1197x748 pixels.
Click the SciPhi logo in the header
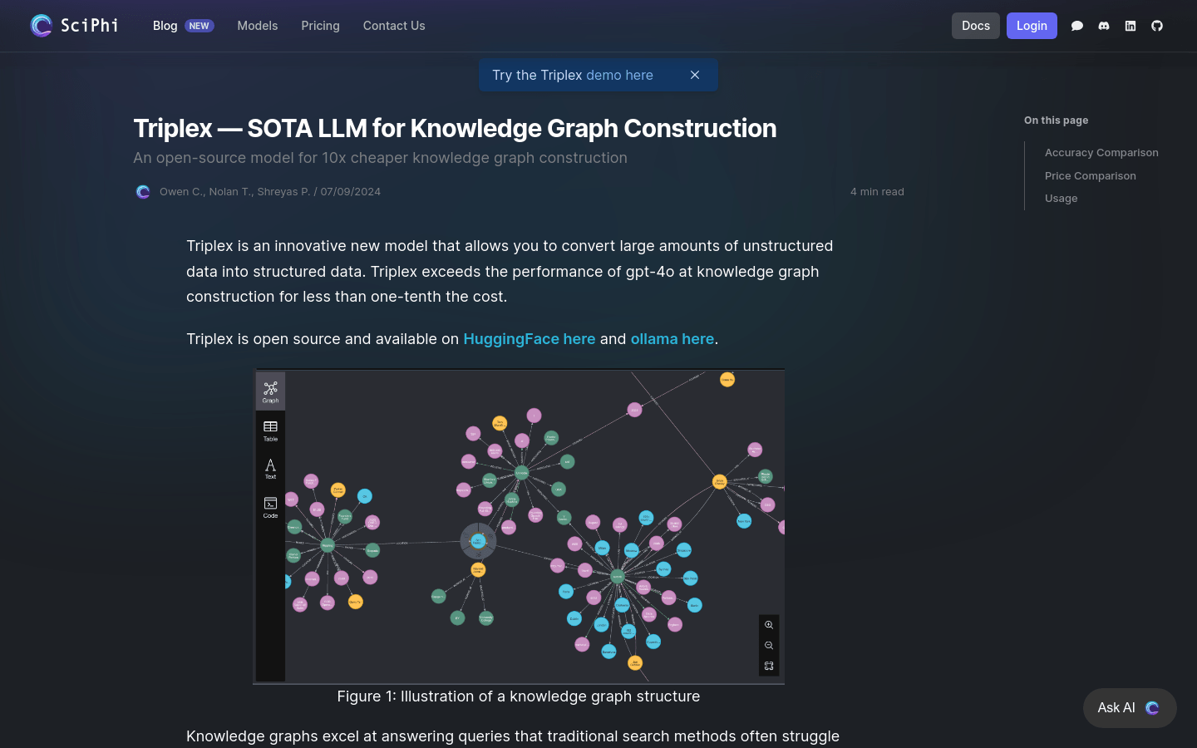pos(74,26)
